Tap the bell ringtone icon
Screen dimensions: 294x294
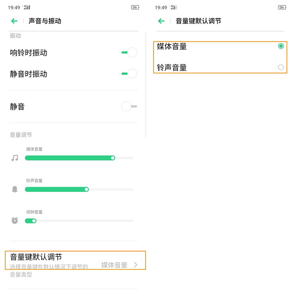click(x=15, y=189)
